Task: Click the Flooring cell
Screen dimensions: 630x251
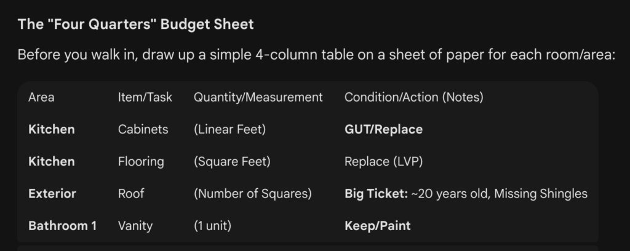Action: [141, 162]
